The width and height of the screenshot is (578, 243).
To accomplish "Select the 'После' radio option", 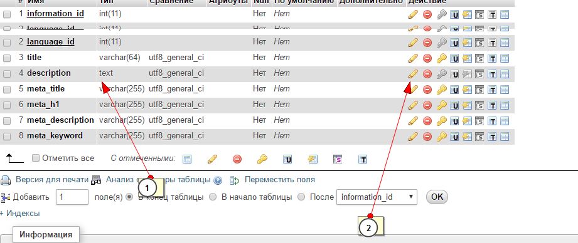I will coord(301,197).
